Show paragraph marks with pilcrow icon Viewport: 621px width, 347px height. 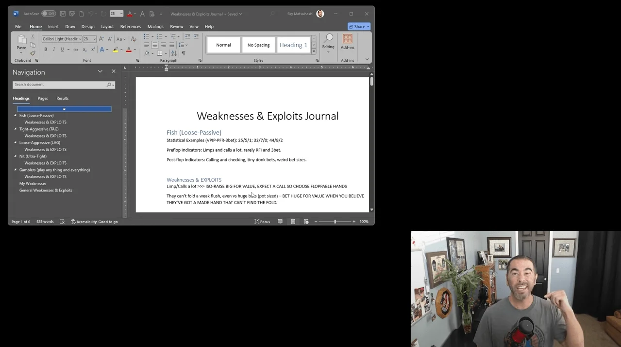183,53
